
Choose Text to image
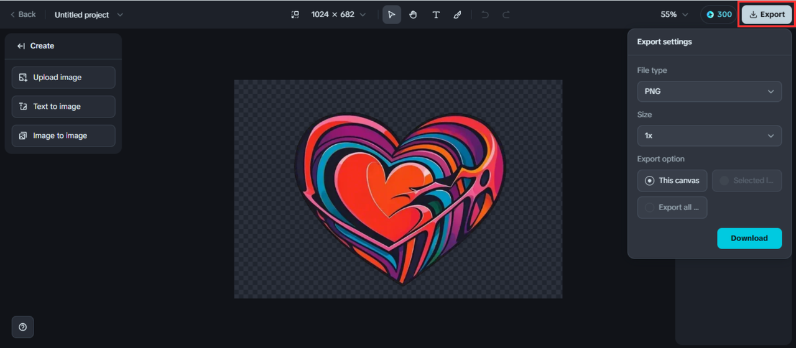click(x=63, y=107)
